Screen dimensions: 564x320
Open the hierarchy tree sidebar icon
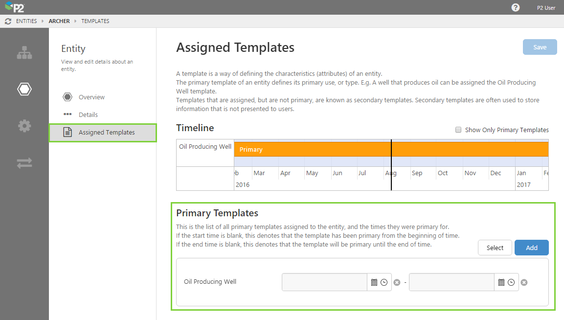(x=24, y=53)
